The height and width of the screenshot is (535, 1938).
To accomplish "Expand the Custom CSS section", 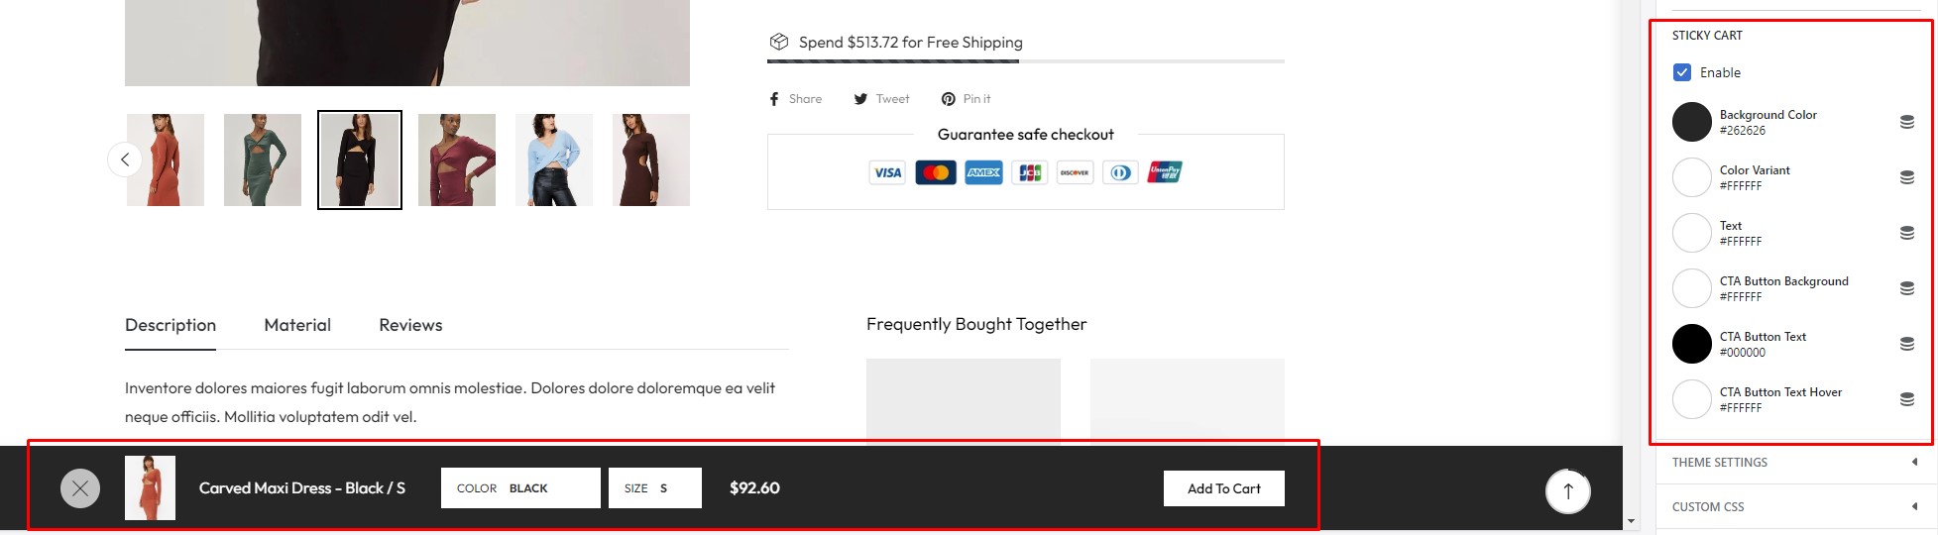I will (x=1794, y=507).
